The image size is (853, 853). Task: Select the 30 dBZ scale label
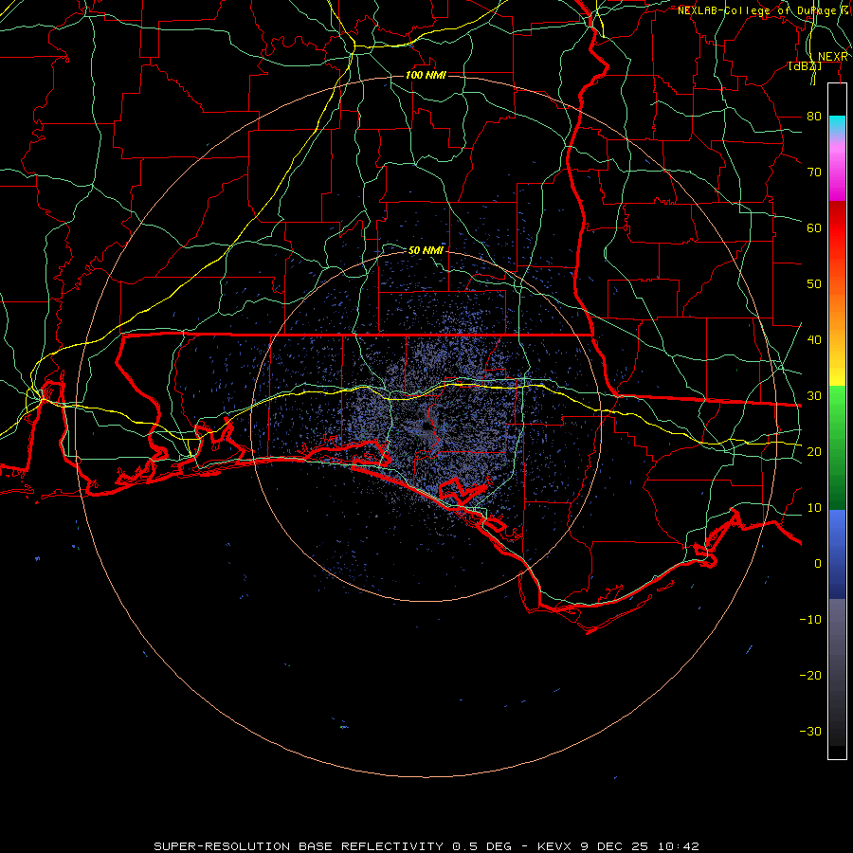pos(814,395)
